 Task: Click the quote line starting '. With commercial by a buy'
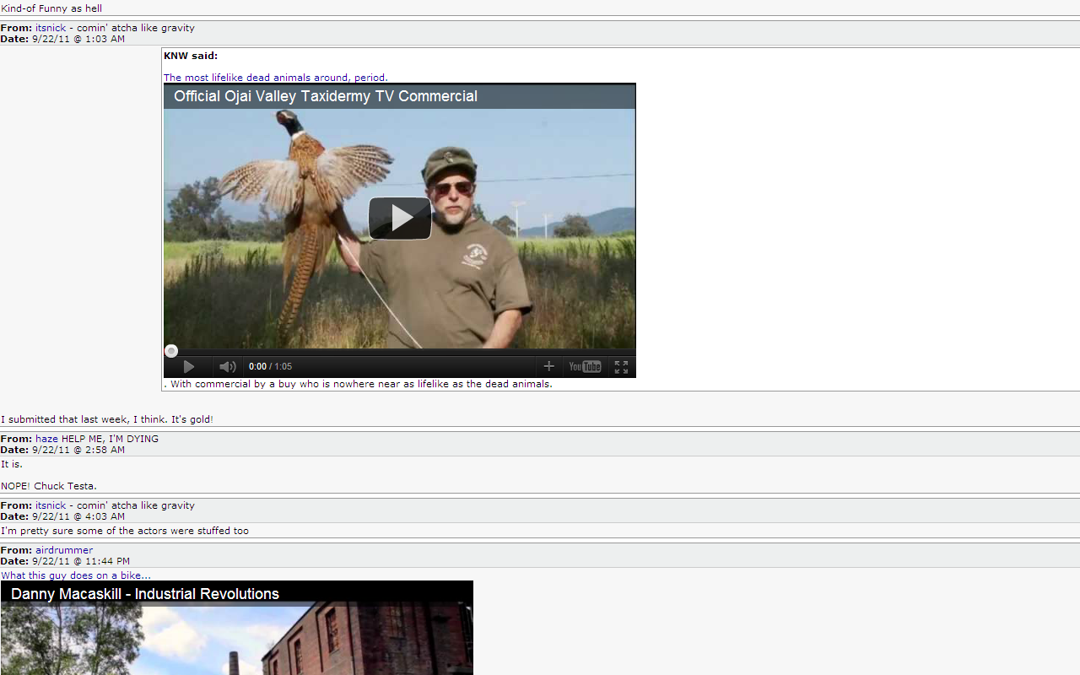pyautogui.click(x=359, y=384)
